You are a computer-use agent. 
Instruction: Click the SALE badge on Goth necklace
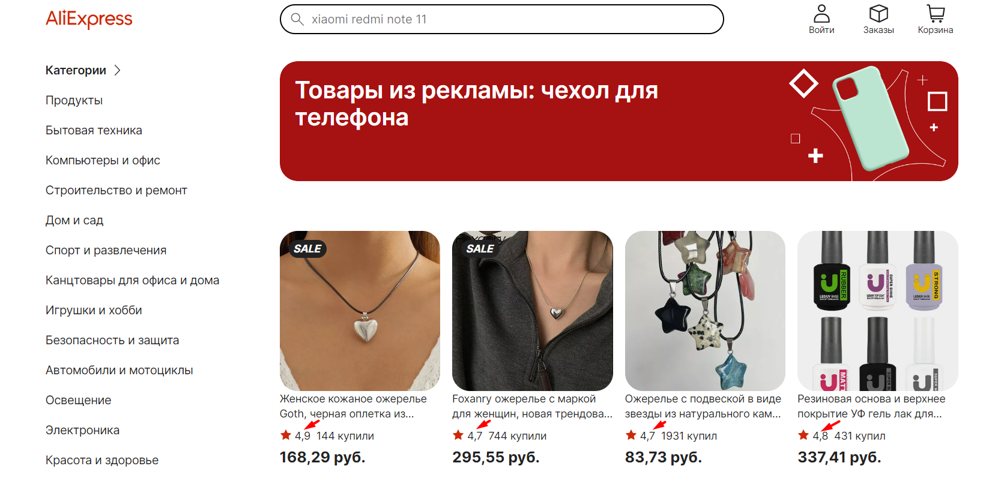click(x=307, y=249)
